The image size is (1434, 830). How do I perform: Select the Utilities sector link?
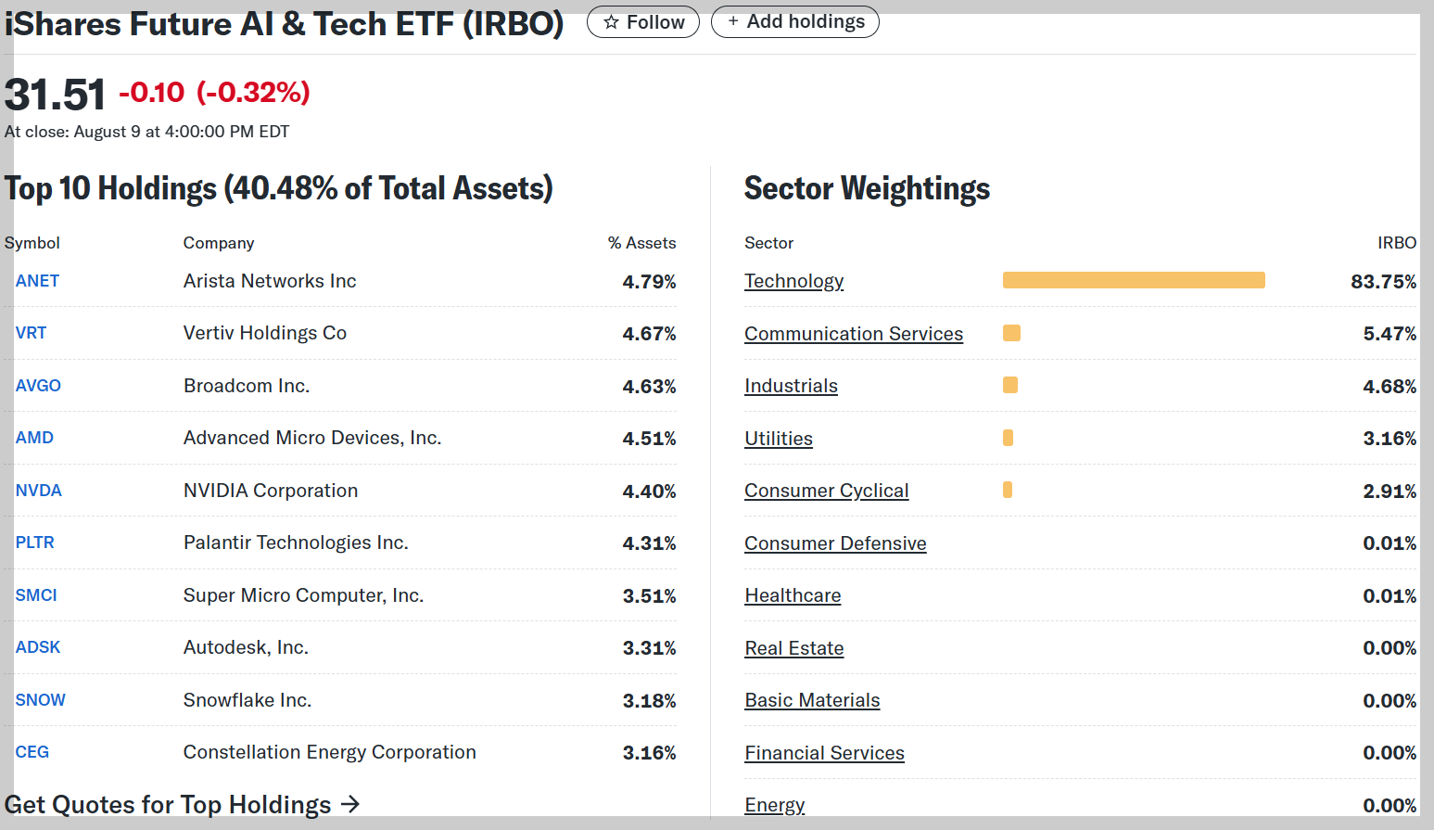(778, 438)
